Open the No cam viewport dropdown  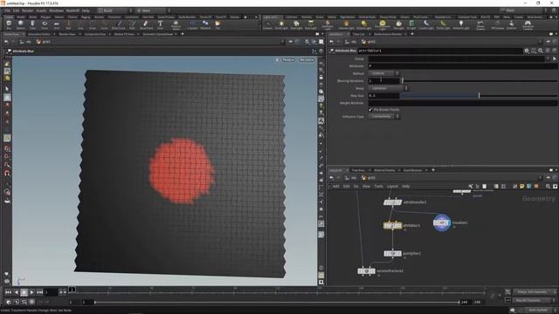(307, 60)
